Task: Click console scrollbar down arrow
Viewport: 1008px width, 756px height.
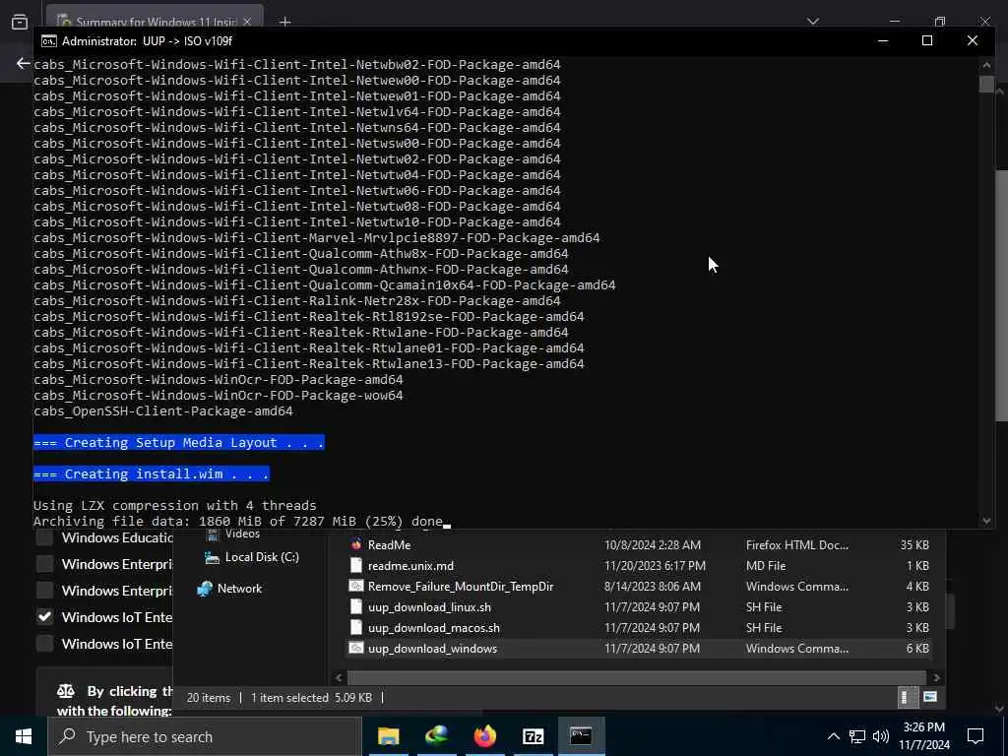Action: tap(986, 521)
